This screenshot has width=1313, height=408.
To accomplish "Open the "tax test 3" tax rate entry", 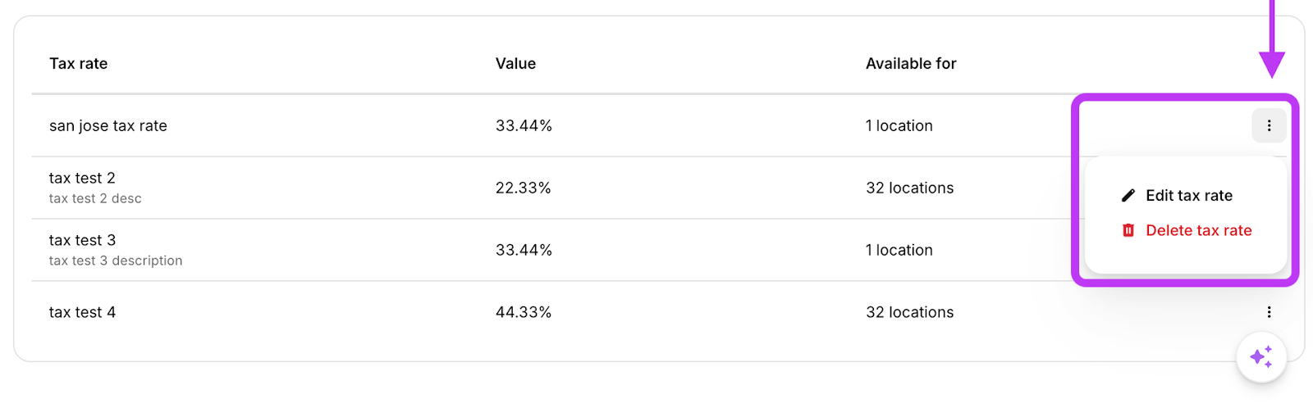I will pos(82,241).
